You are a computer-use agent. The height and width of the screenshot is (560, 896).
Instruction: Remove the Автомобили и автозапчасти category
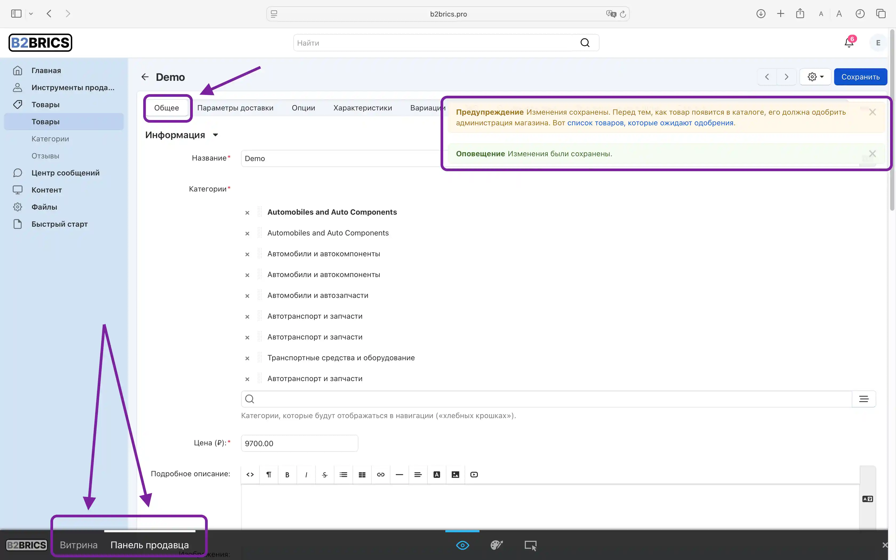click(x=247, y=296)
